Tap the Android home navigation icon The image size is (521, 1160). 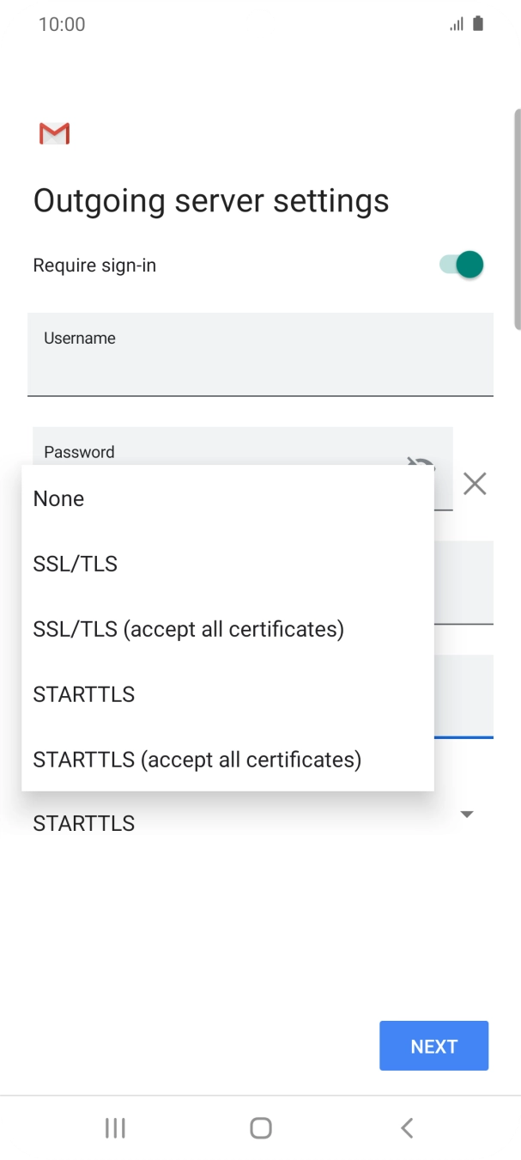[261, 1127]
